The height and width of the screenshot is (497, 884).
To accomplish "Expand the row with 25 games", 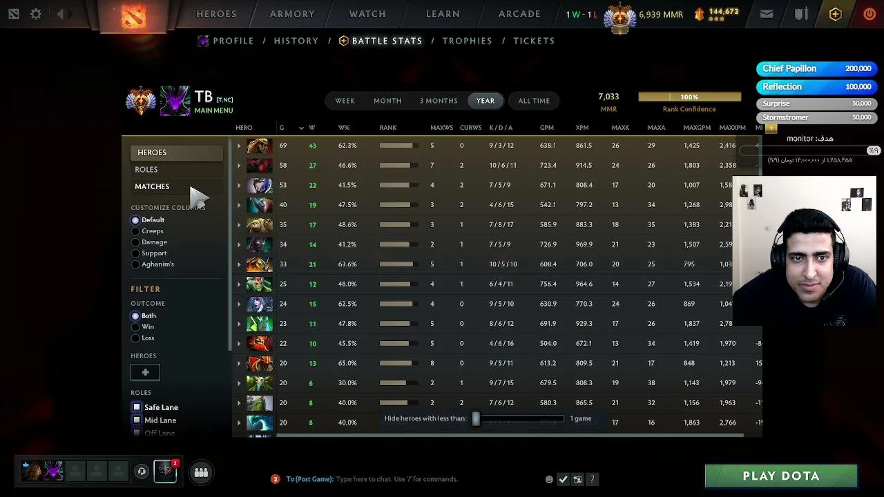I will 239,284.
